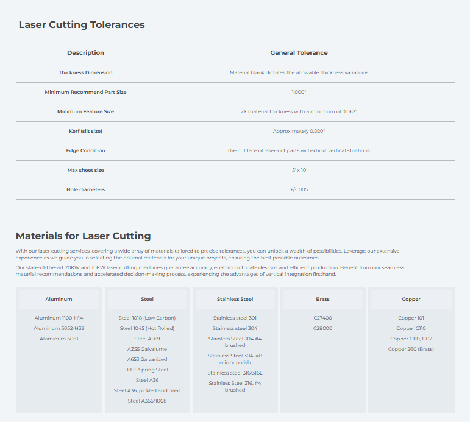Select Copper 260 (Brass) entry

coord(411,349)
